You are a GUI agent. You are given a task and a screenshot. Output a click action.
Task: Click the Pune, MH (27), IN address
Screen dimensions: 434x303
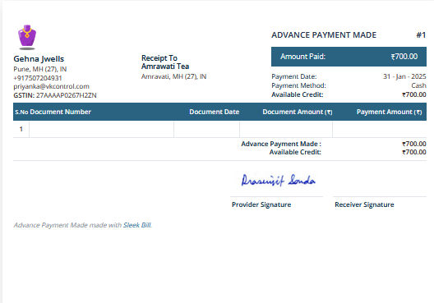40,69
